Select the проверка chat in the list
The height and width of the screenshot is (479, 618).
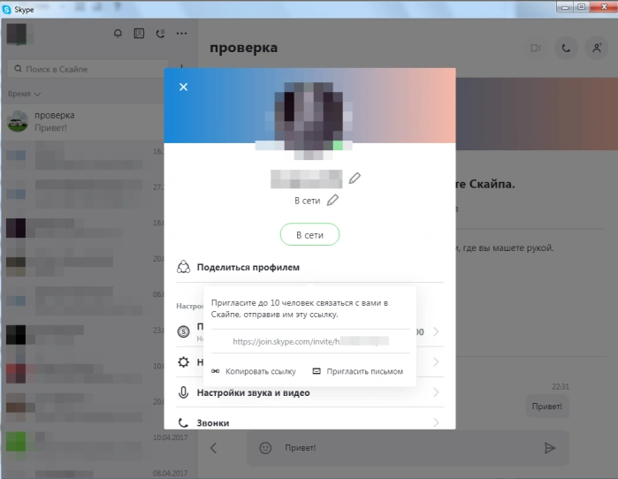(83, 121)
